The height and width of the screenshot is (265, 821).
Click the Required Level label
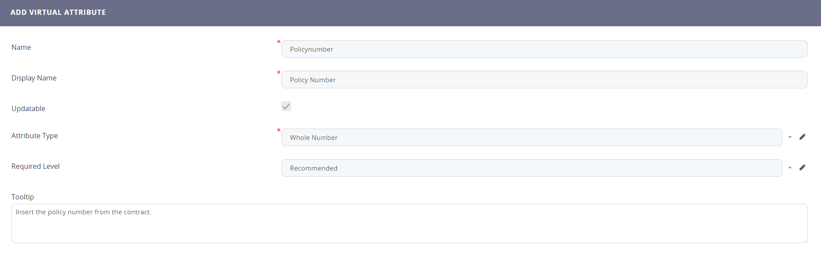(35, 166)
